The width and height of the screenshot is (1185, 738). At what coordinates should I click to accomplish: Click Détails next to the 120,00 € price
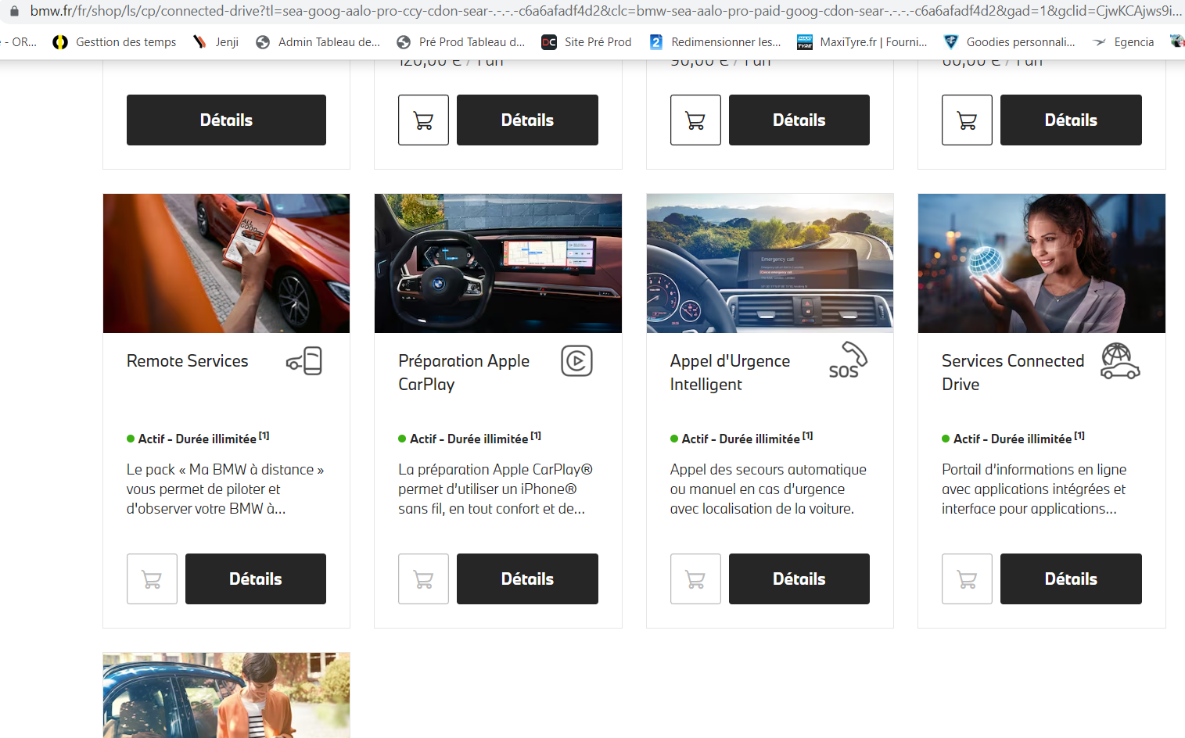click(x=527, y=120)
